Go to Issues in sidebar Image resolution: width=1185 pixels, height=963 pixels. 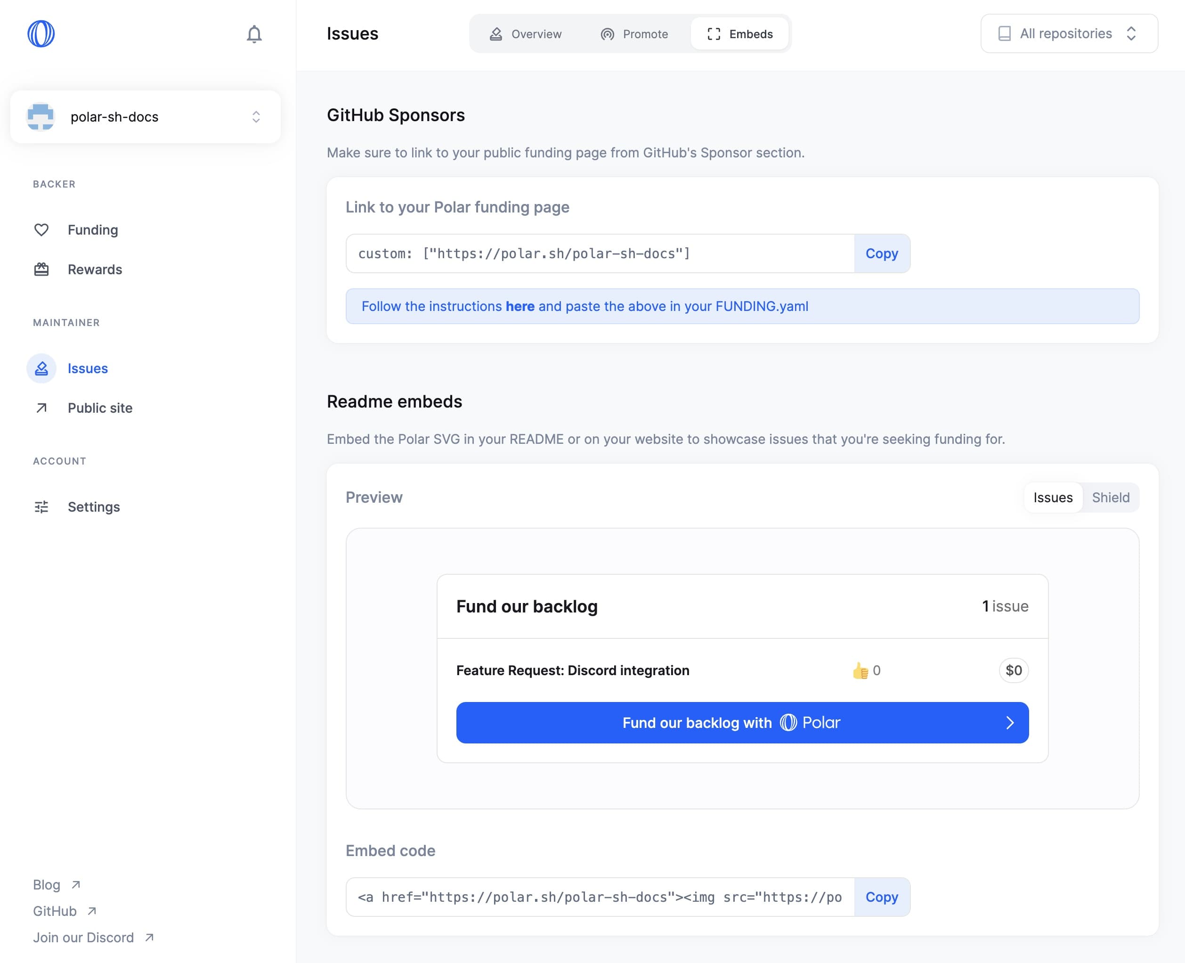tap(88, 368)
